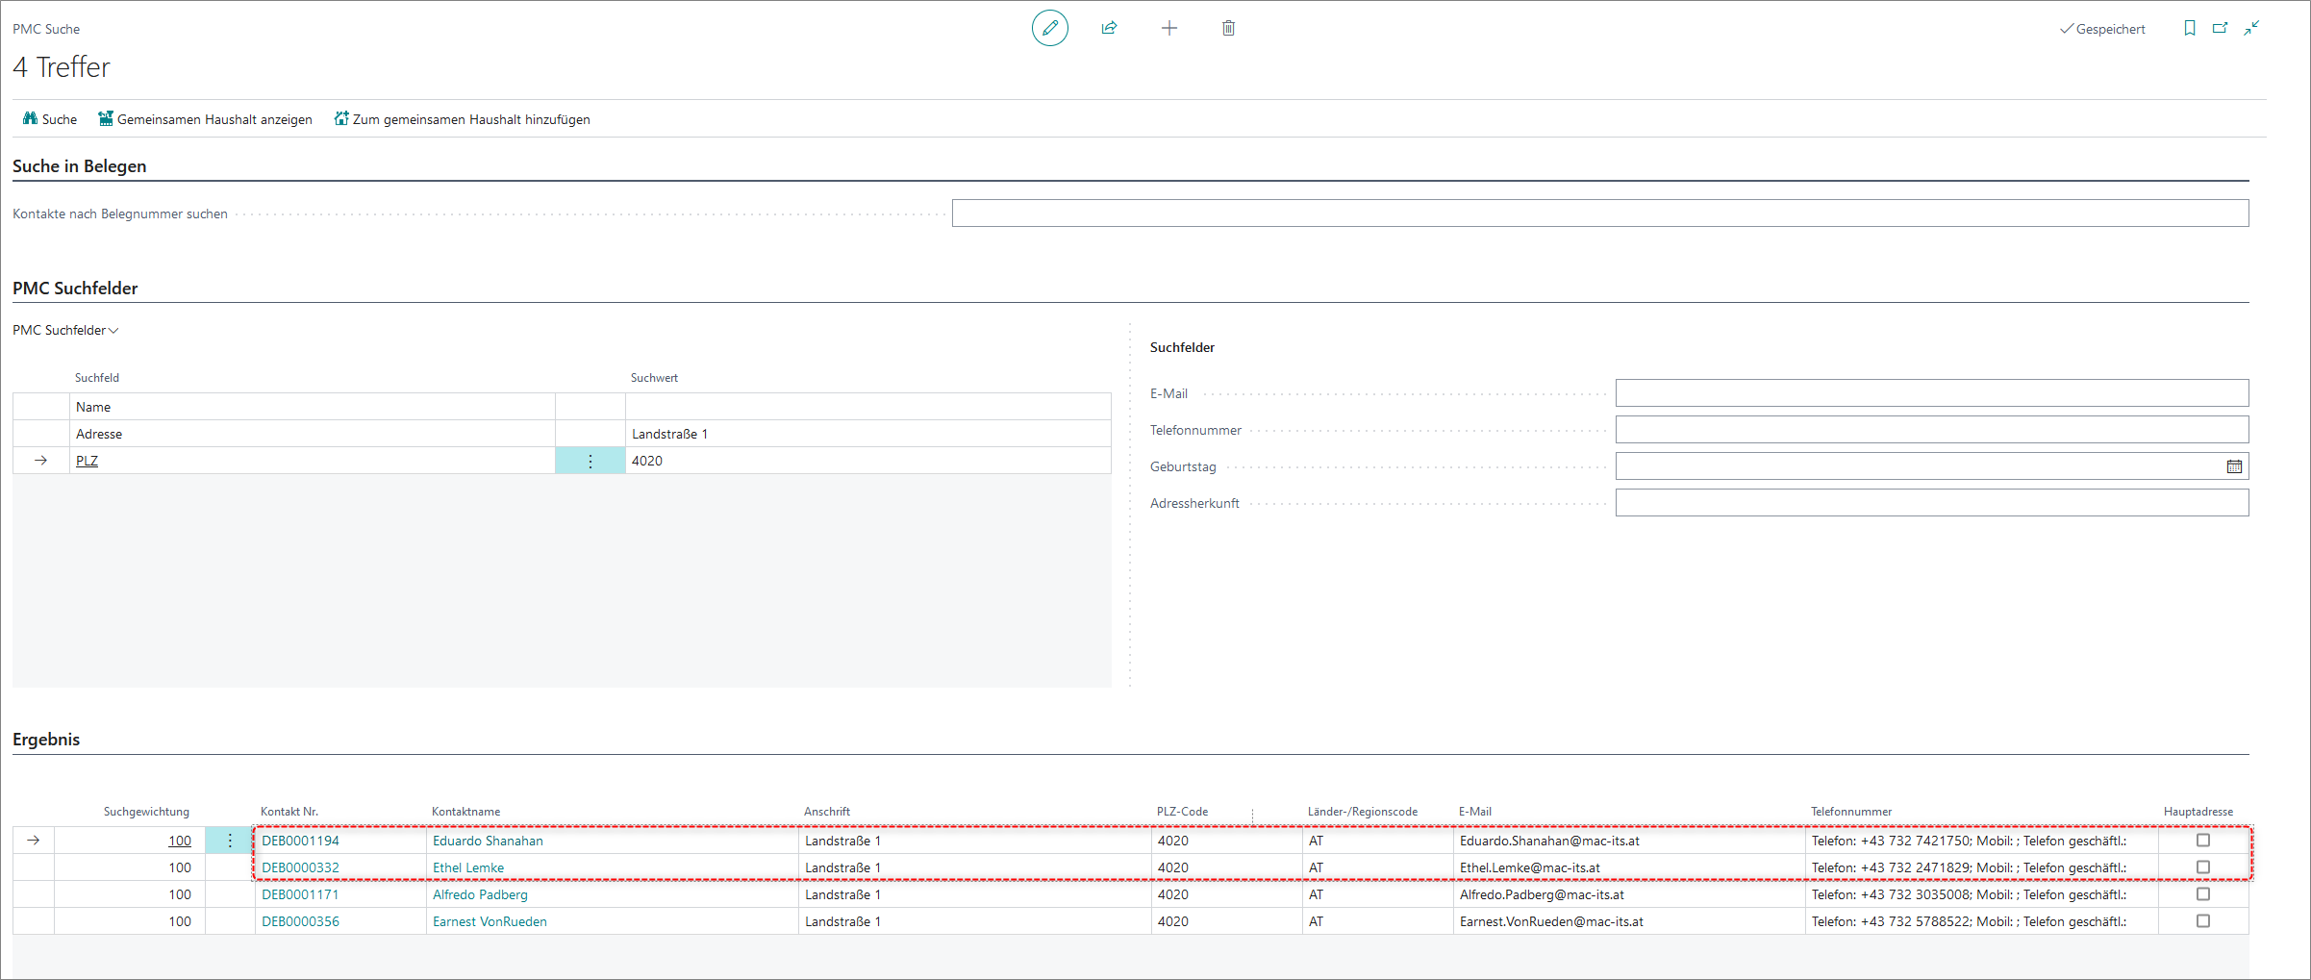Click the Suche action
This screenshot has width=2311, height=980.
coord(50,119)
